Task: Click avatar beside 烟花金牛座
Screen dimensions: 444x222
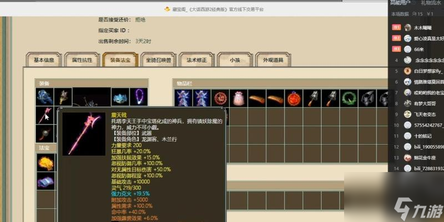Action: pos(407,158)
